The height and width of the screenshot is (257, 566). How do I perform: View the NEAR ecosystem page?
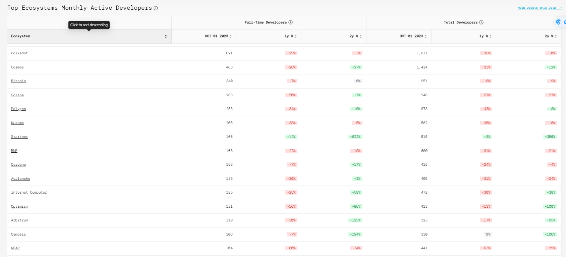click(x=15, y=248)
